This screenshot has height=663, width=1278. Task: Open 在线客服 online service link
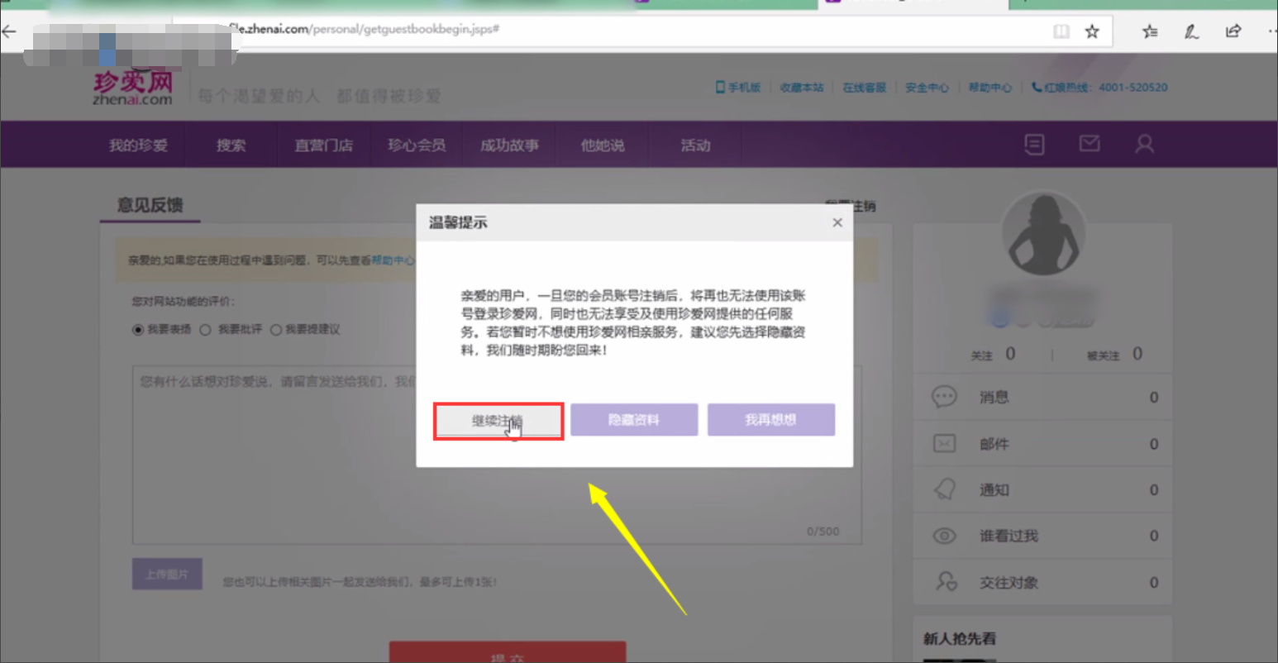tap(864, 87)
